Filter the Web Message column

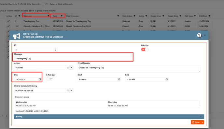click(x=118, y=16)
